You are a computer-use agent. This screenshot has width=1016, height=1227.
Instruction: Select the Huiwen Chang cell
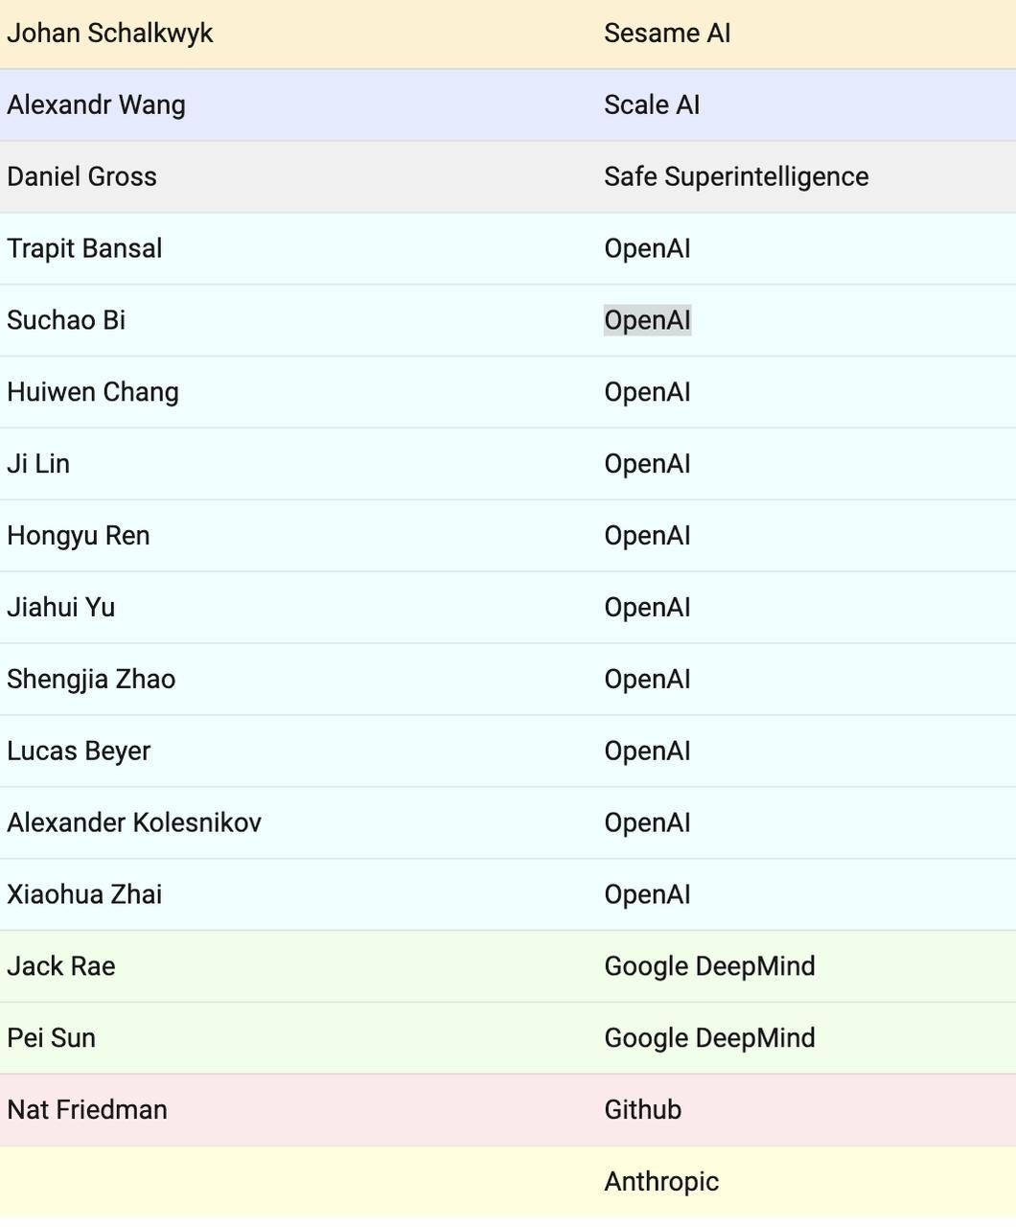[x=93, y=392]
